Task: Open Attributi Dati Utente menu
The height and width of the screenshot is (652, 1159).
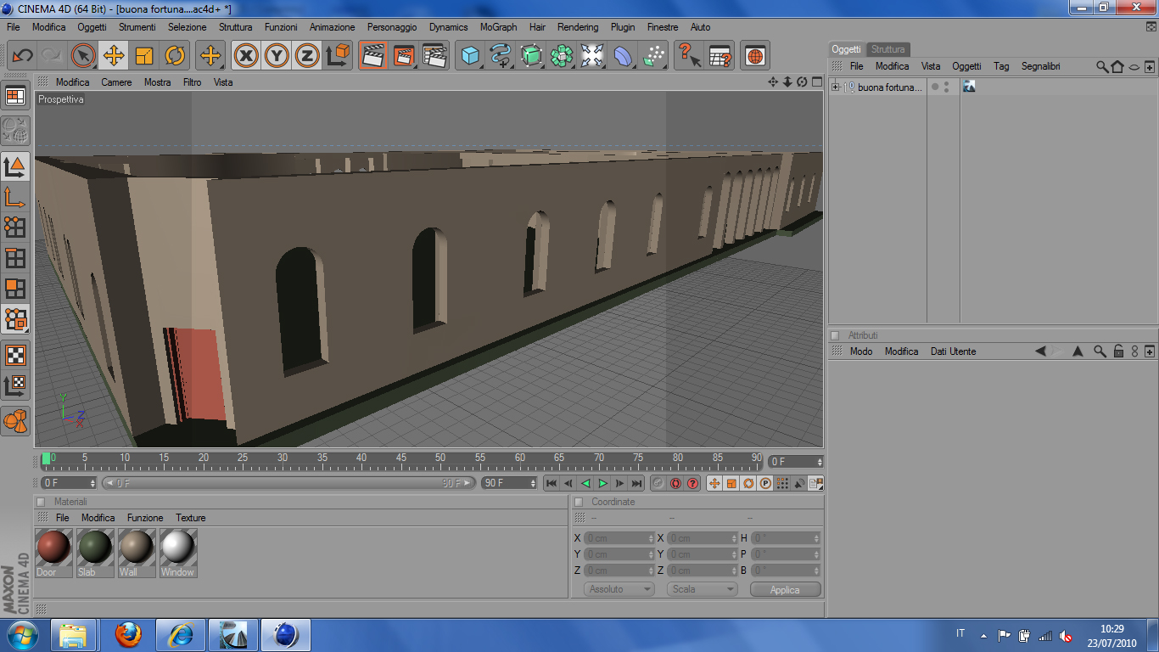Action: click(953, 351)
